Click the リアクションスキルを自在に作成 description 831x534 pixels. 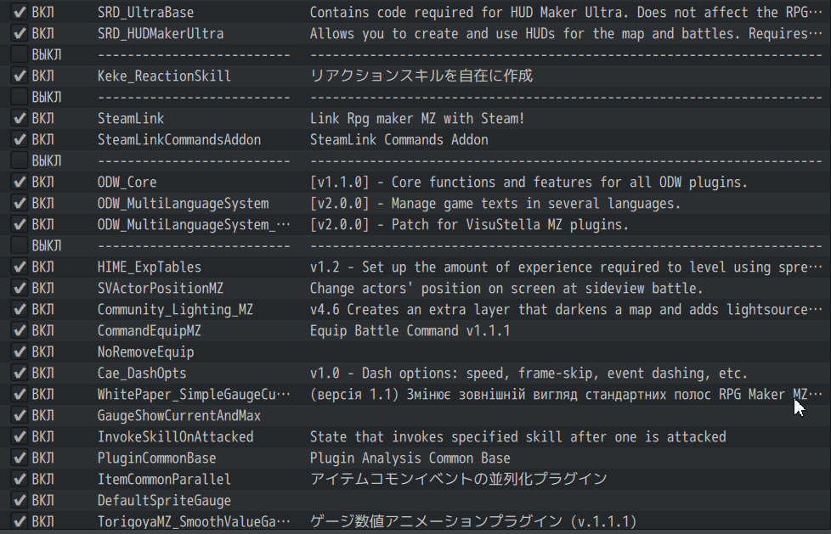pyautogui.click(x=421, y=76)
